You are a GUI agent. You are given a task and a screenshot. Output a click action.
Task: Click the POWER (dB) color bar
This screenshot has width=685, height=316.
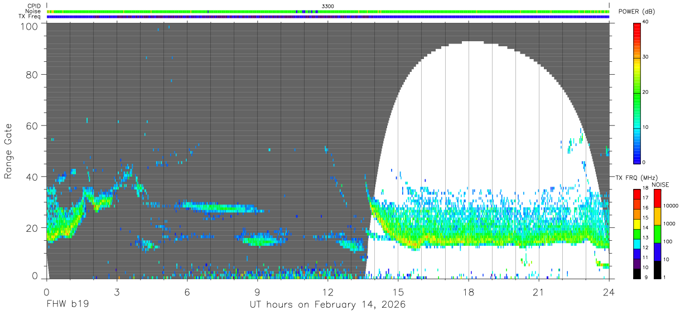click(x=637, y=93)
